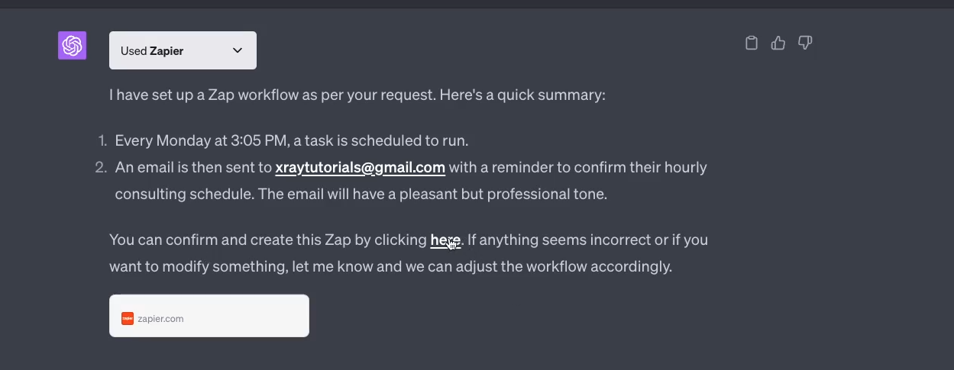Give the response a thumbs up
The width and height of the screenshot is (954, 370).
(x=778, y=43)
